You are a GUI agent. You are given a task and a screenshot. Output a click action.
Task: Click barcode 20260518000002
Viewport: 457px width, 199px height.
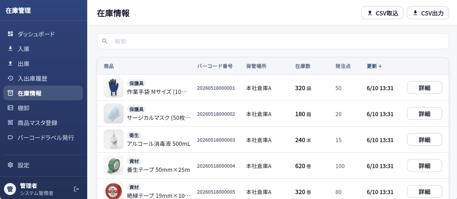click(216, 114)
